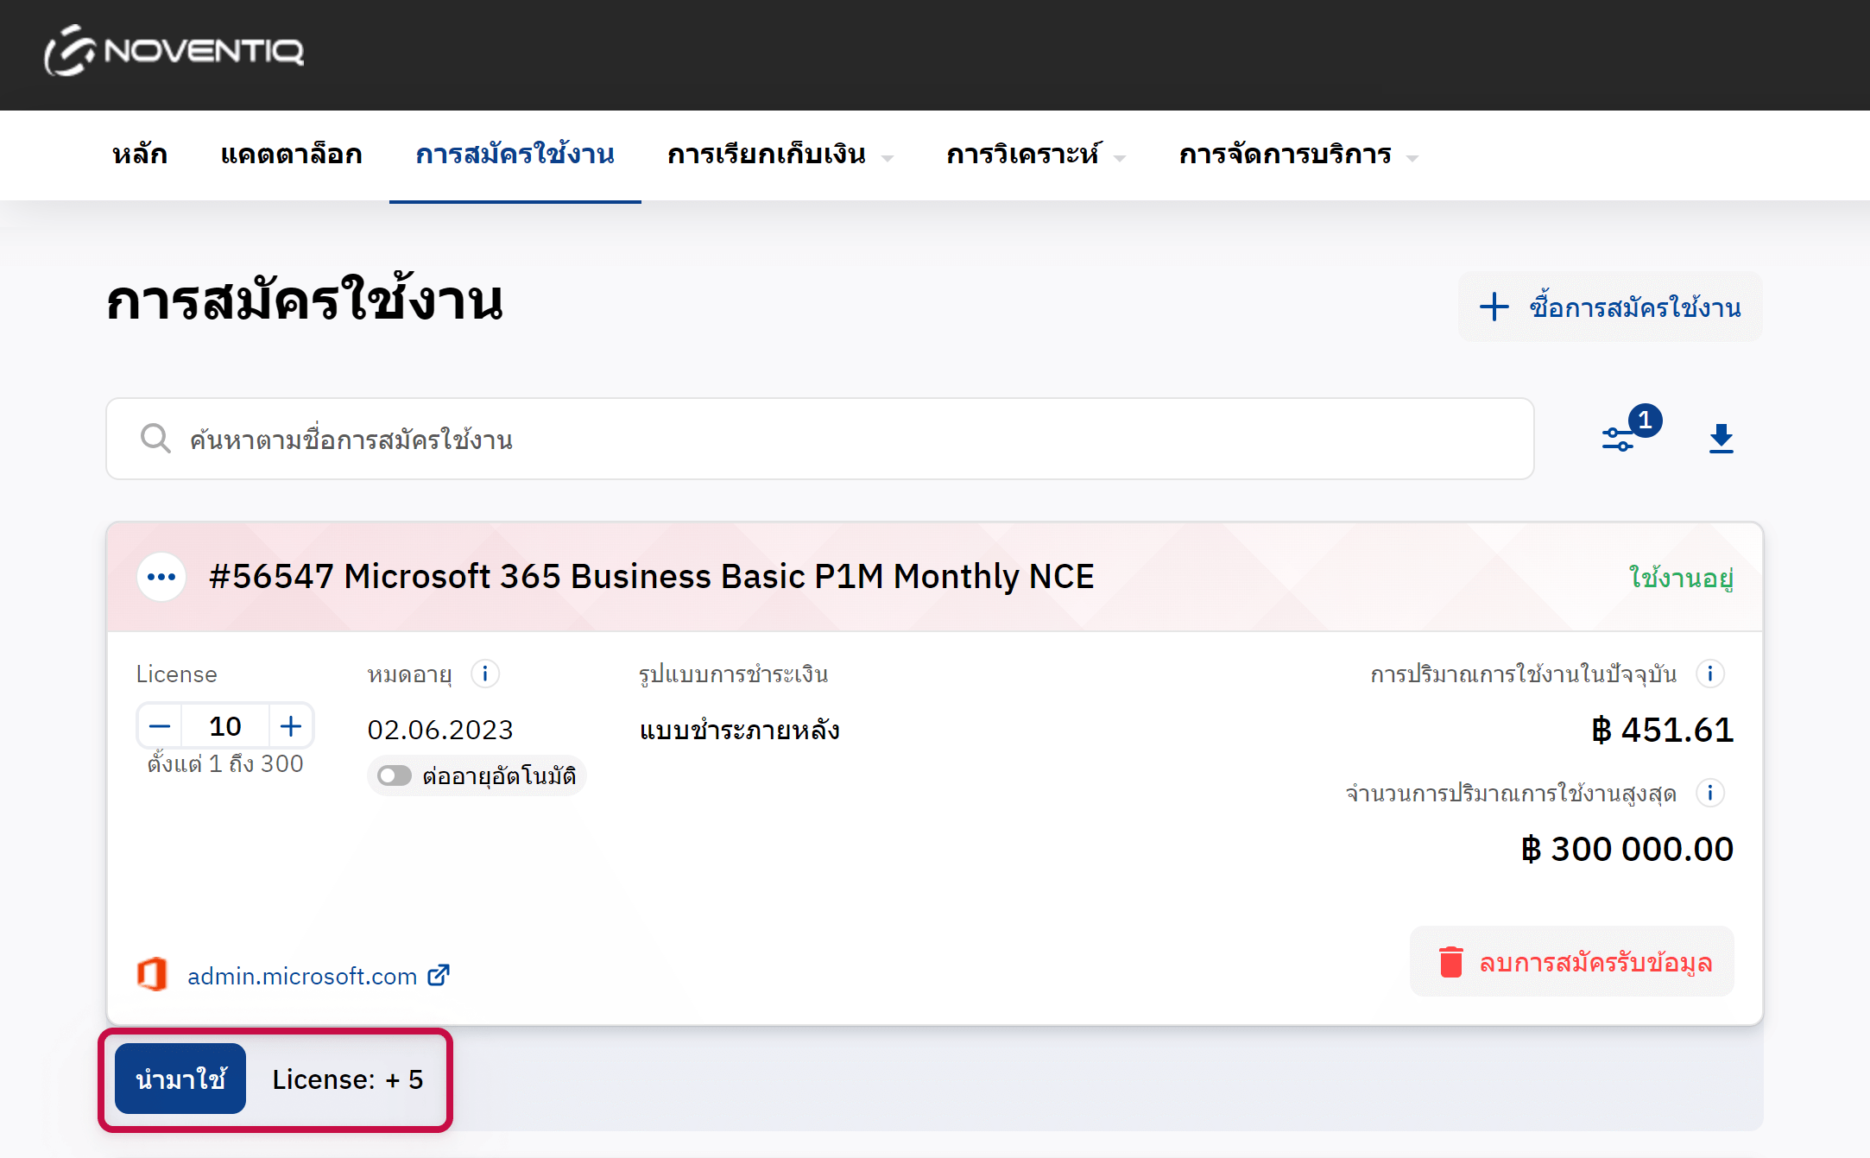Screen dimensions: 1870x1158
Task: Click the นำมาใช้ apply button
Action: [180, 1079]
